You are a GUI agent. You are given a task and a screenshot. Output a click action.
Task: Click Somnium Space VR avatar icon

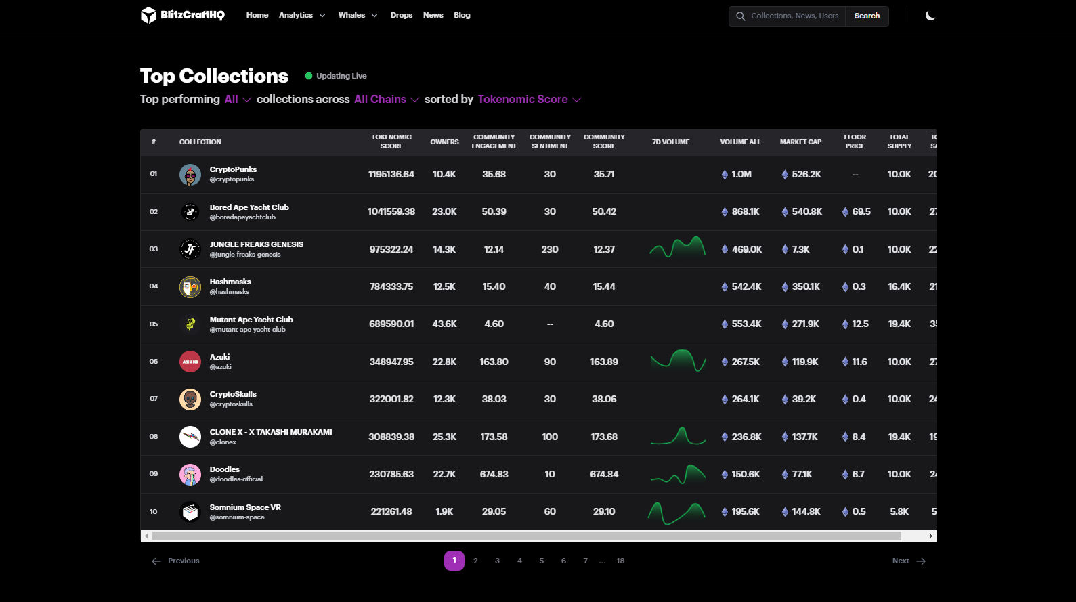(190, 512)
